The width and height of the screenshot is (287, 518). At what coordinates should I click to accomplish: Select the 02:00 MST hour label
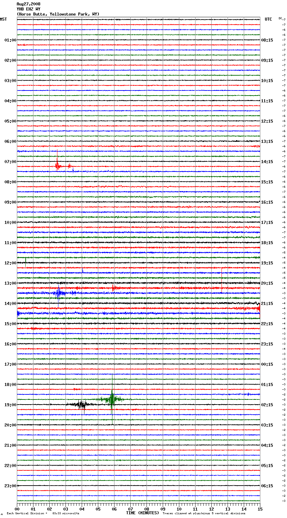point(10,60)
